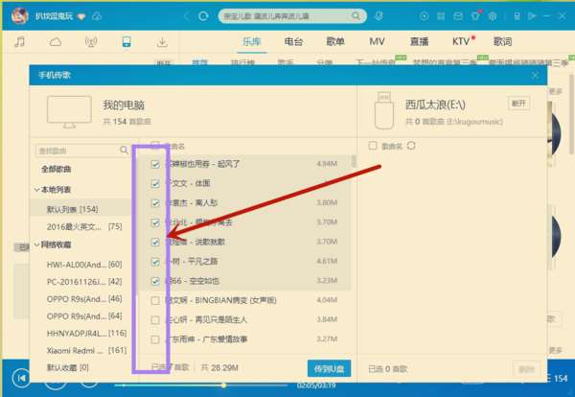575x397 pixels.
Task: Uncheck the song 空空如也
Action: click(155, 281)
